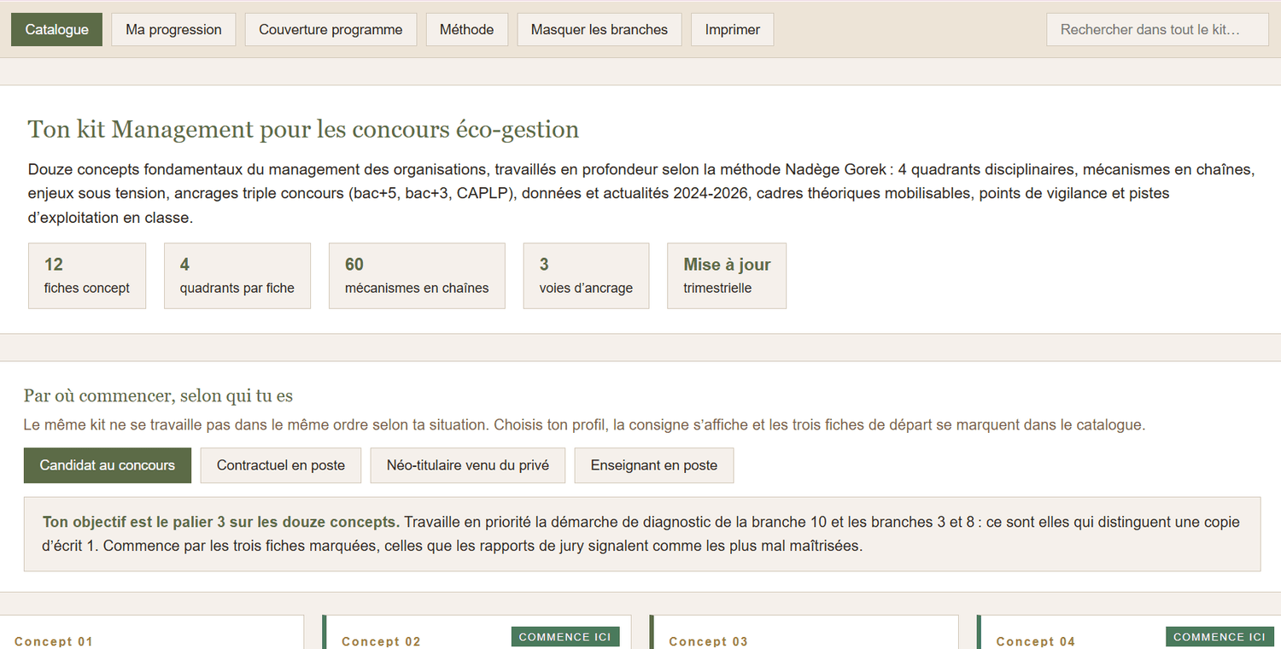
Task: Select the Candidat au concours profile
Action: pyautogui.click(x=108, y=465)
